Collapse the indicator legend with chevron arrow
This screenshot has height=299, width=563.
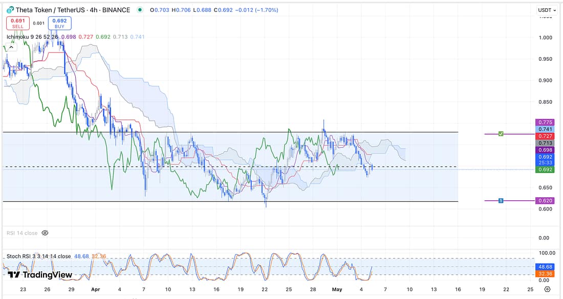point(11,47)
